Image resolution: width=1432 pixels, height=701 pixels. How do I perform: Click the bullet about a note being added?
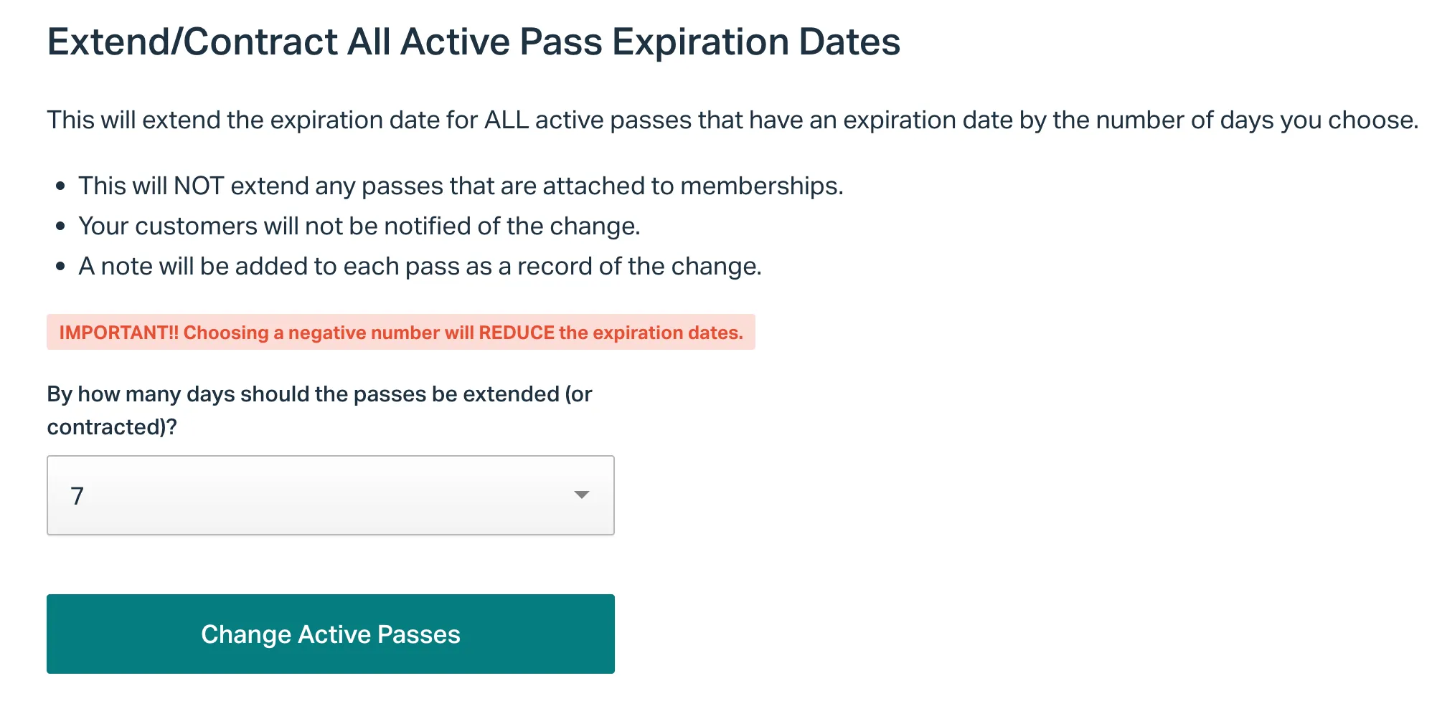pos(420,267)
